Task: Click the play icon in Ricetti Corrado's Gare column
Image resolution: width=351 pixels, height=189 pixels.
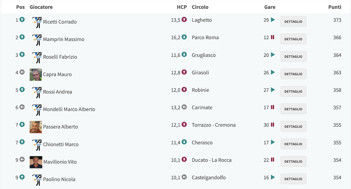Action: click(273, 20)
